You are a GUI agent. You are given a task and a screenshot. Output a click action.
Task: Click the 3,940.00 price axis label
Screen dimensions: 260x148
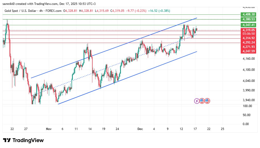point(249,100)
